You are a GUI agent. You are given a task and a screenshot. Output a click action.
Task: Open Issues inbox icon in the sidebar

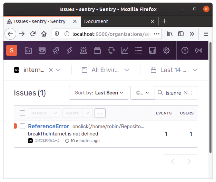click(42, 50)
